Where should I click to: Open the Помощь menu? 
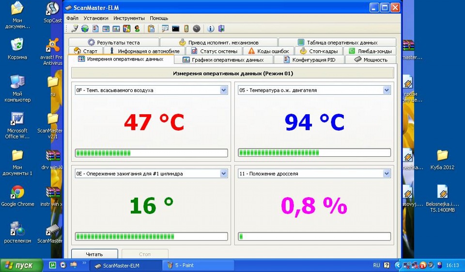159,18
